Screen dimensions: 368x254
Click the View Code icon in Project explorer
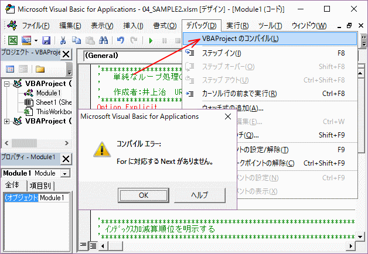tap(10, 69)
